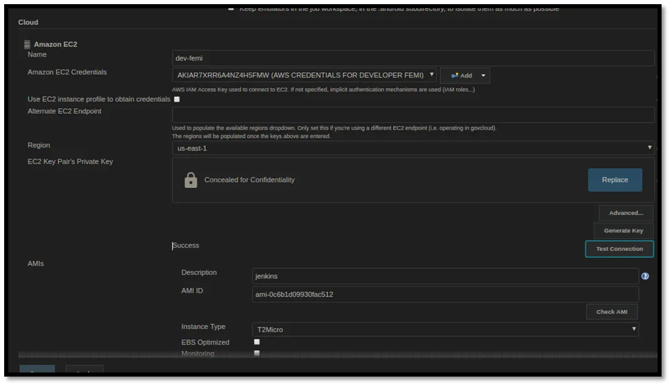Screen dimensions: 672x387
Task: Toggle the Monitoring checkbox
Action: 257,354
